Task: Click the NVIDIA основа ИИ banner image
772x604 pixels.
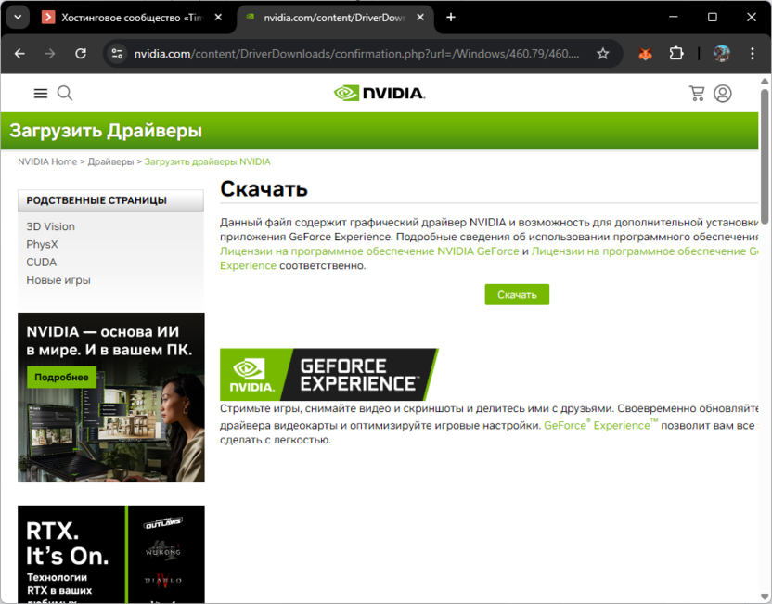Action: point(111,397)
